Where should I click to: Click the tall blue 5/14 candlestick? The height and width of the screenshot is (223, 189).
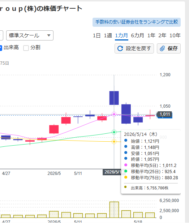point(114,98)
